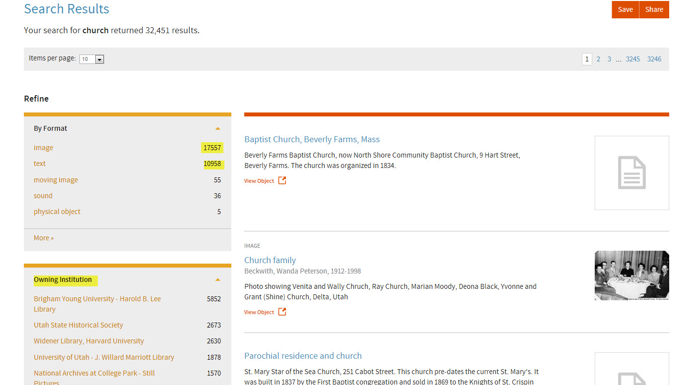Image resolution: width=697 pixels, height=385 pixels.
Task: Jump to last results page 3246
Action: 654,59
